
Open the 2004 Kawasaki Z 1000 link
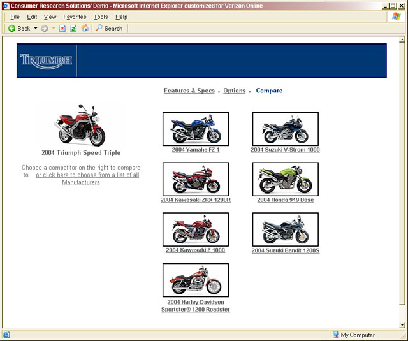click(x=196, y=250)
